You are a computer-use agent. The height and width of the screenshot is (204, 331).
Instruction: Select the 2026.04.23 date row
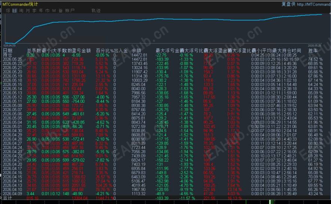(12, 151)
